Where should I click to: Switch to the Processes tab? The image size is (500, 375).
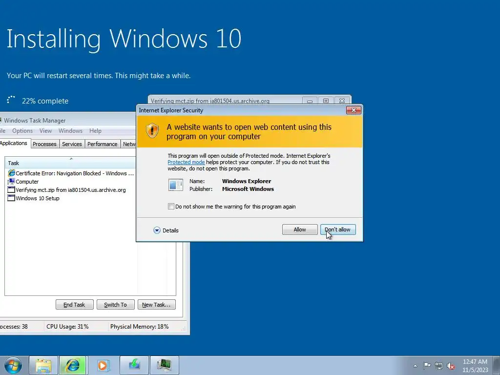point(44,144)
